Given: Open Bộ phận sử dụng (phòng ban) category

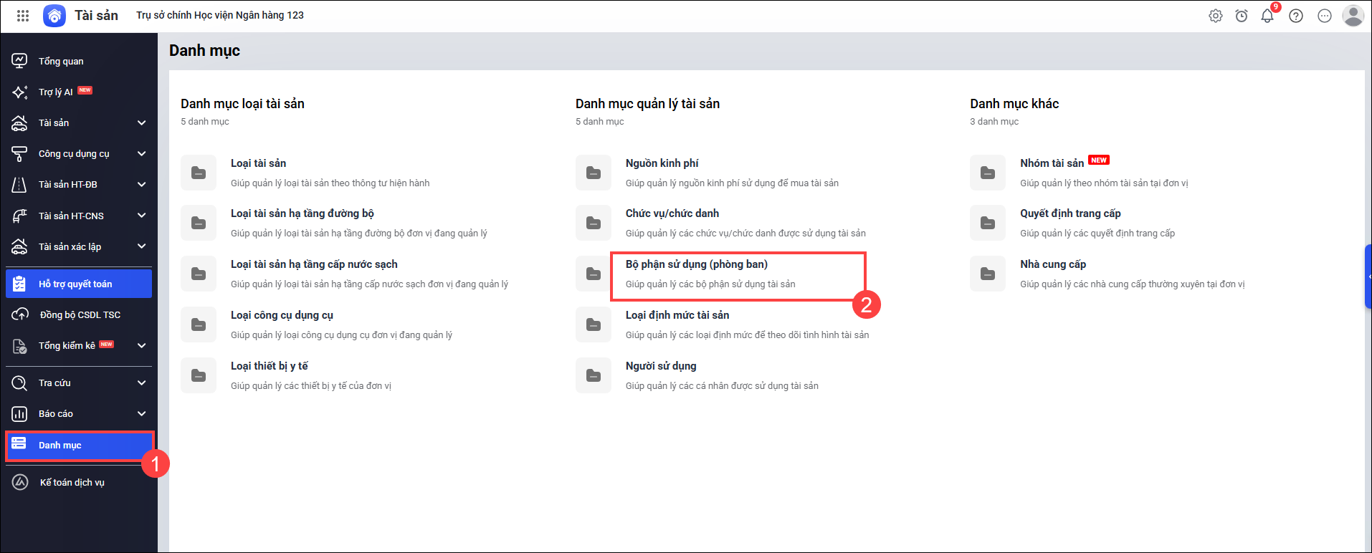Looking at the screenshot, I should (x=696, y=264).
